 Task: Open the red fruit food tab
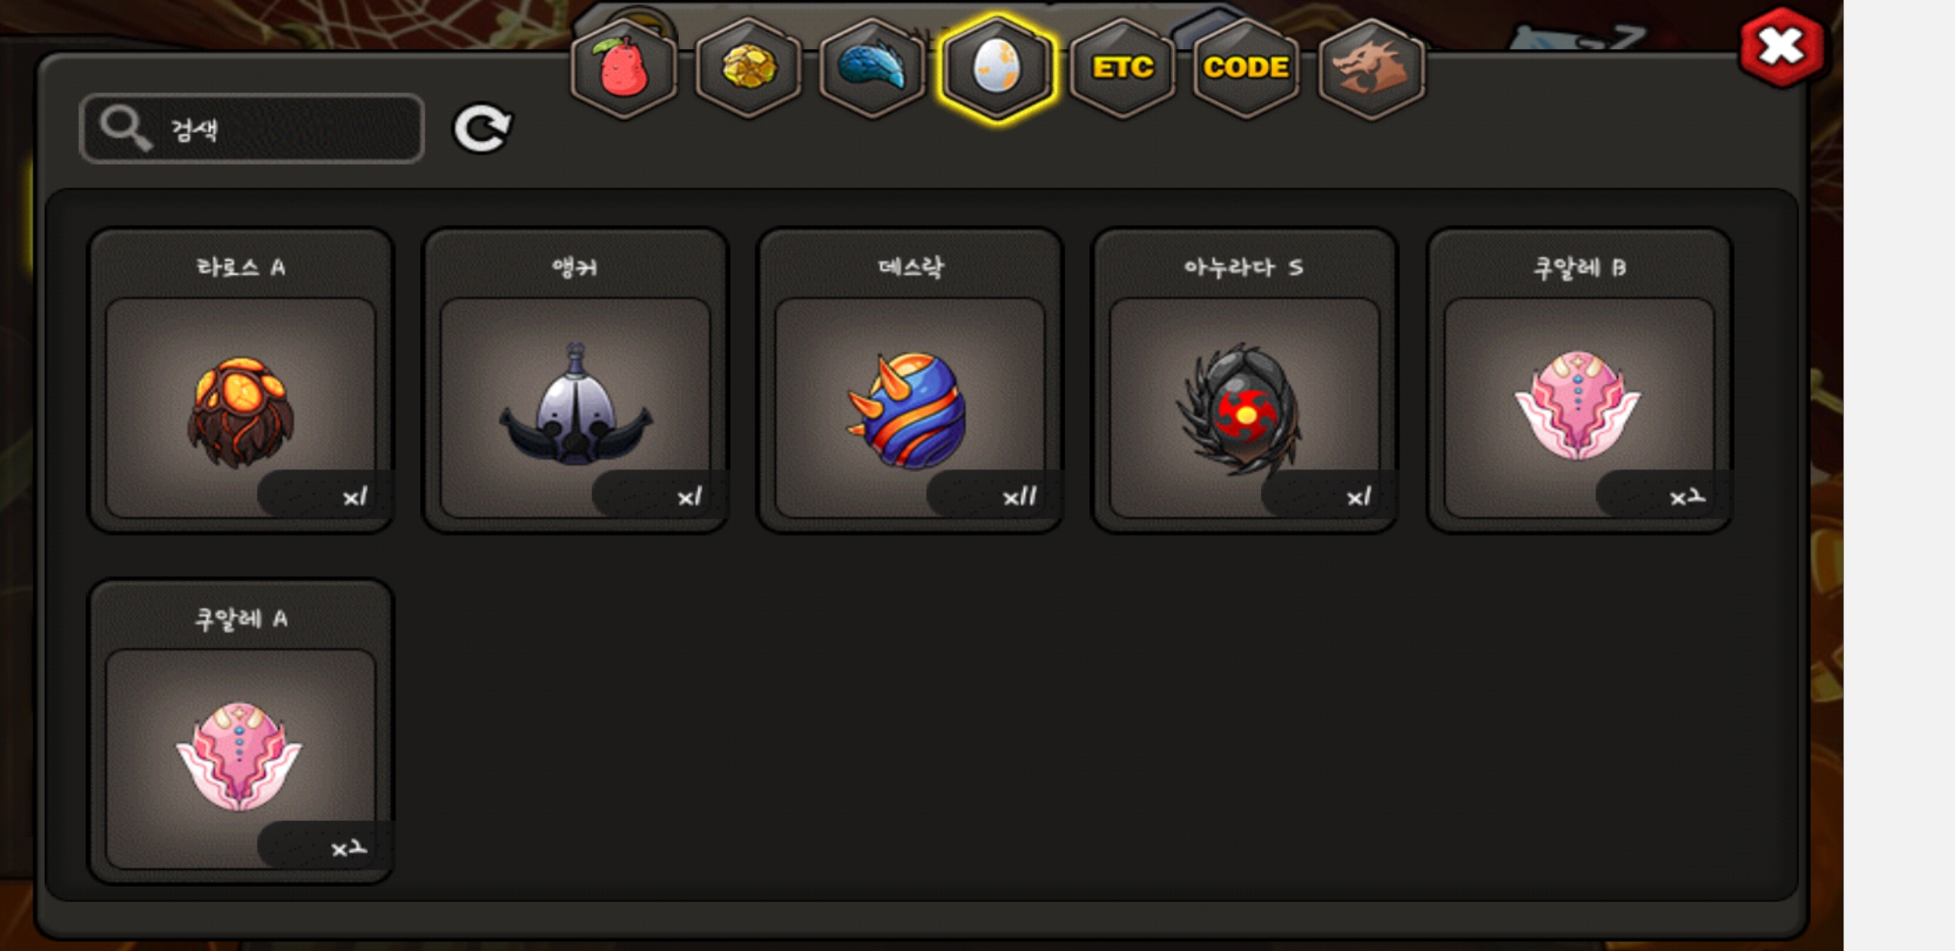(x=623, y=68)
